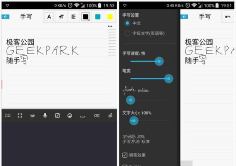Click the 字间距: 30% setting text
This screenshot has width=236, height=166.
point(134,137)
